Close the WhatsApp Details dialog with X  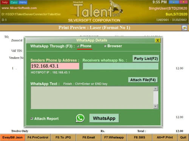pyautogui.click(x=158, y=41)
